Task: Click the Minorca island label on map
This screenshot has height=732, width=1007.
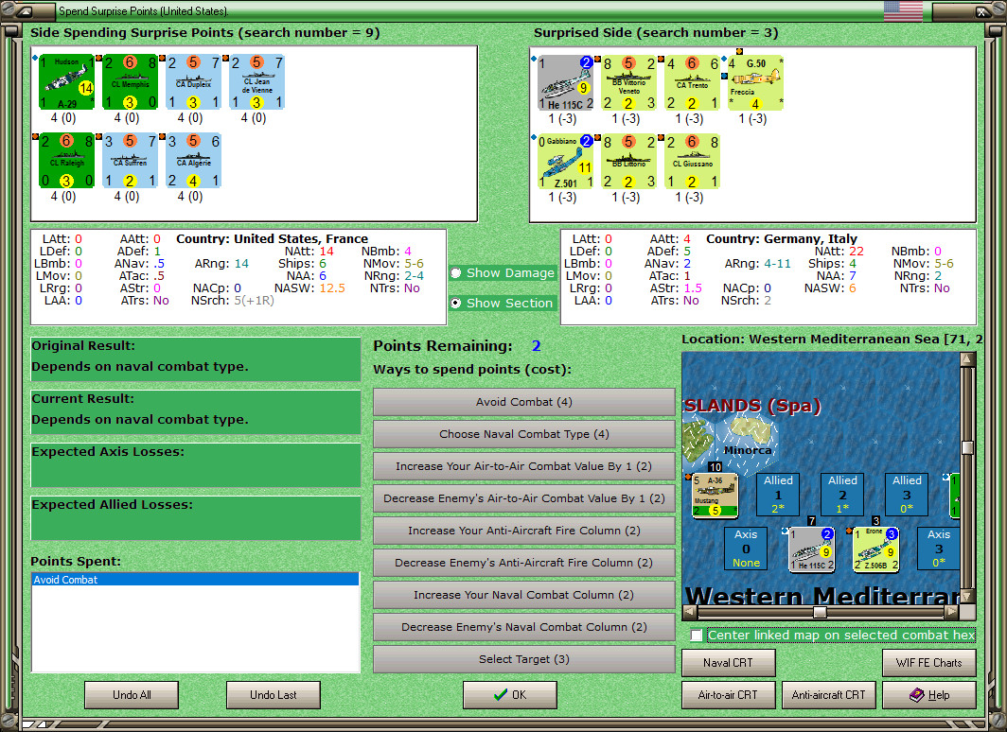Action: pyautogui.click(x=748, y=450)
